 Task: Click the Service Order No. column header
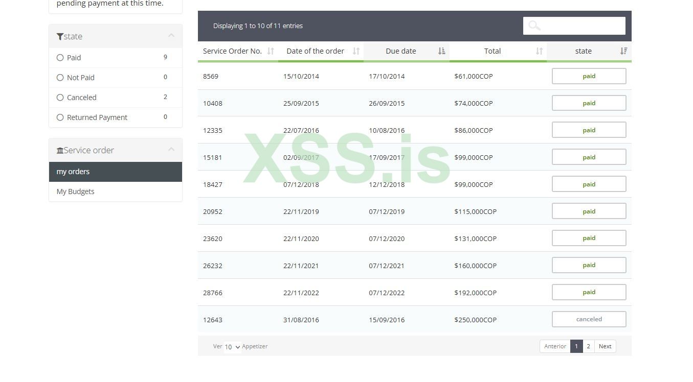pos(232,51)
